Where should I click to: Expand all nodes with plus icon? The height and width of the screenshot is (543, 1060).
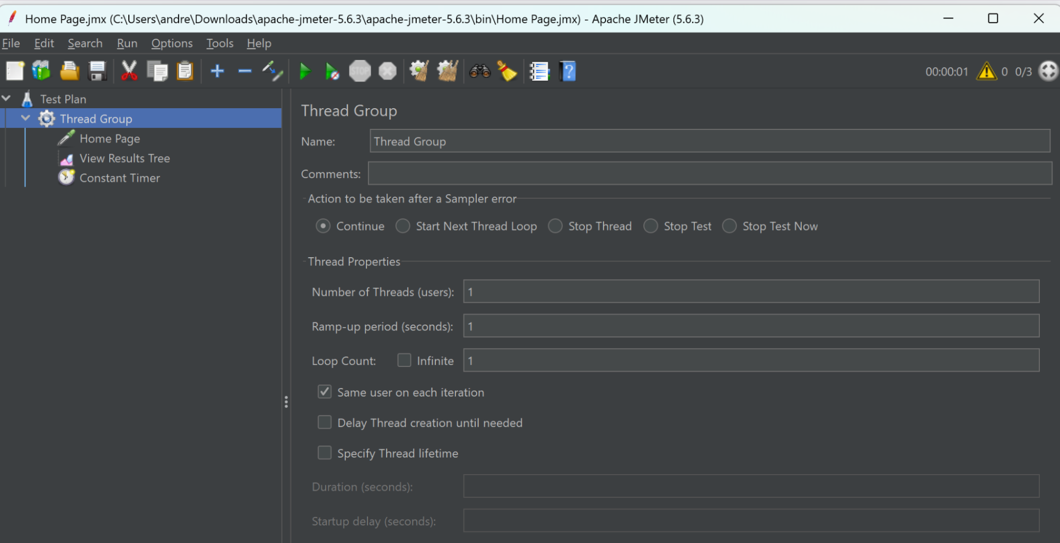click(x=217, y=71)
